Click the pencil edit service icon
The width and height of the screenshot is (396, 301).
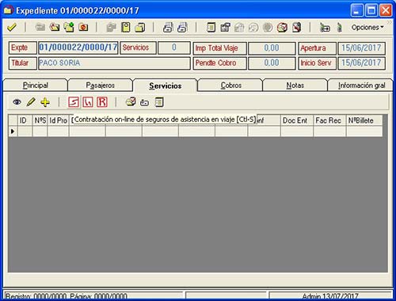tap(31, 102)
